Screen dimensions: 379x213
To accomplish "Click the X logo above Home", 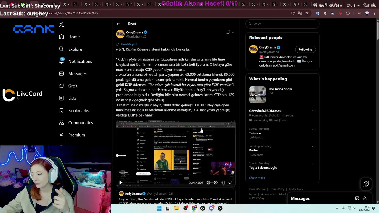I will tap(61, 24).
